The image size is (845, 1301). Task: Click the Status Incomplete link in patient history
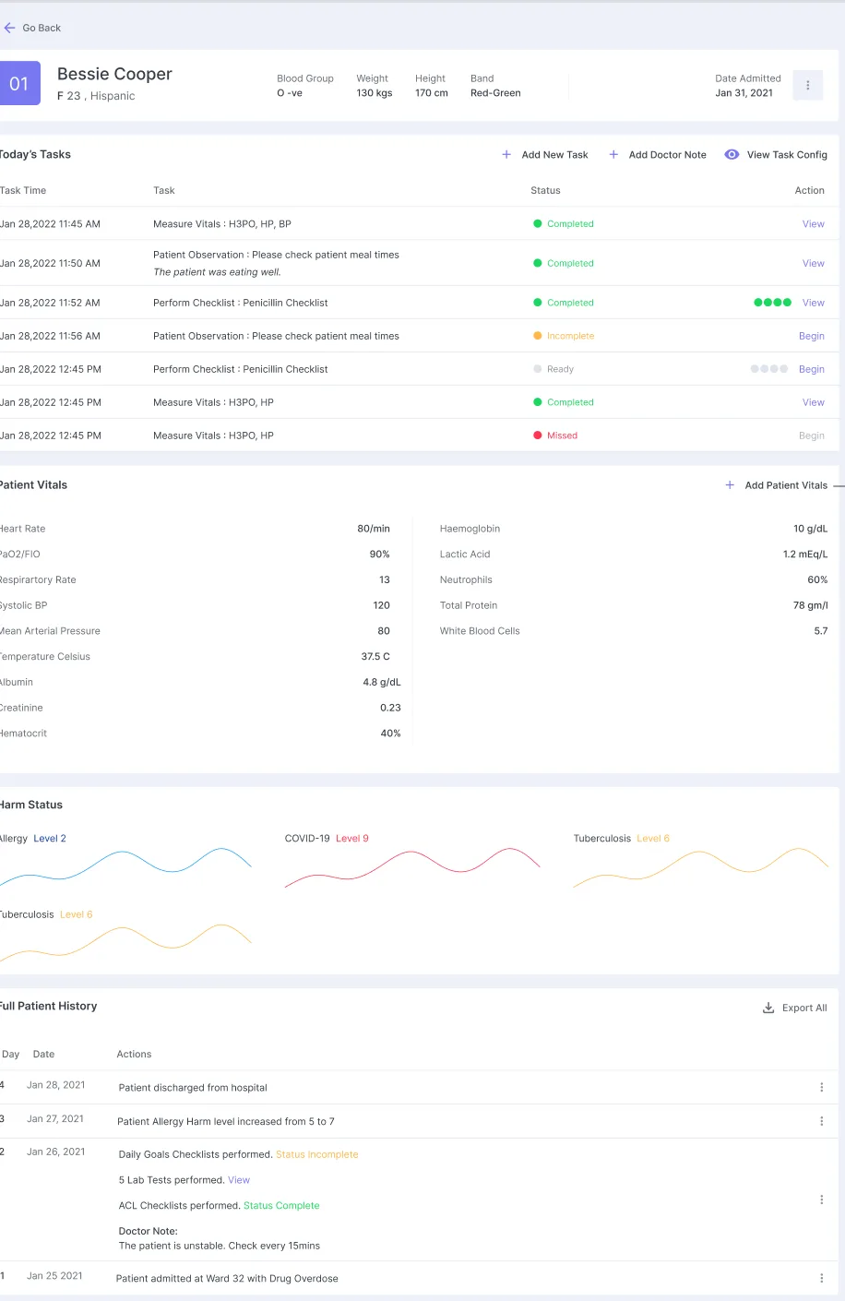[x=317, y=1154]
